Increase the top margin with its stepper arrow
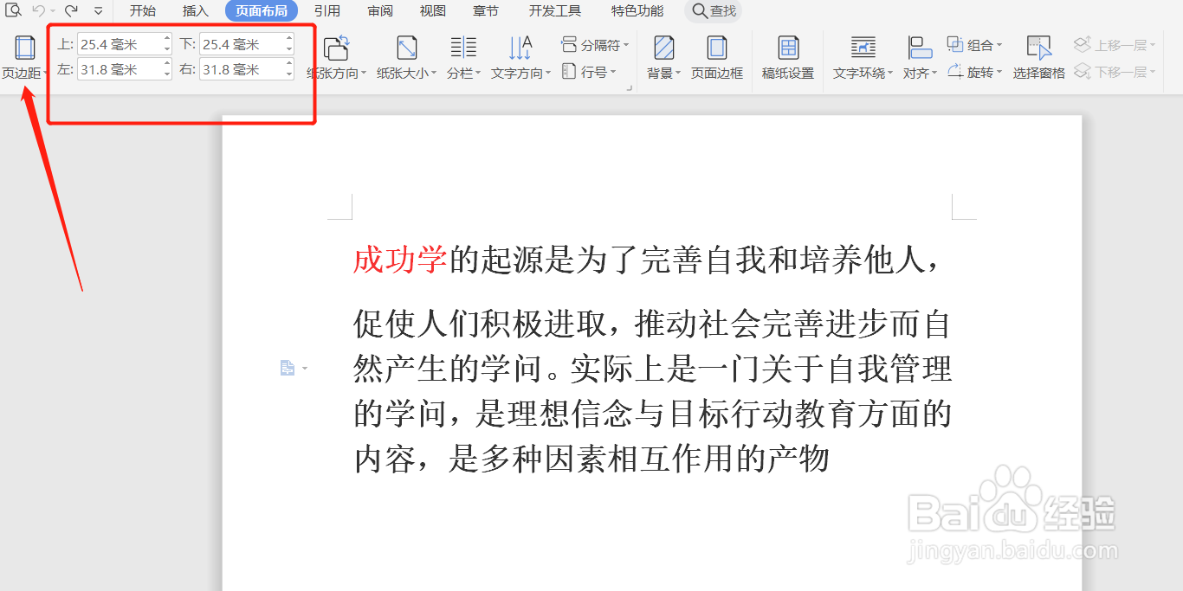The image size is (1183, 591). click(167, 39)
